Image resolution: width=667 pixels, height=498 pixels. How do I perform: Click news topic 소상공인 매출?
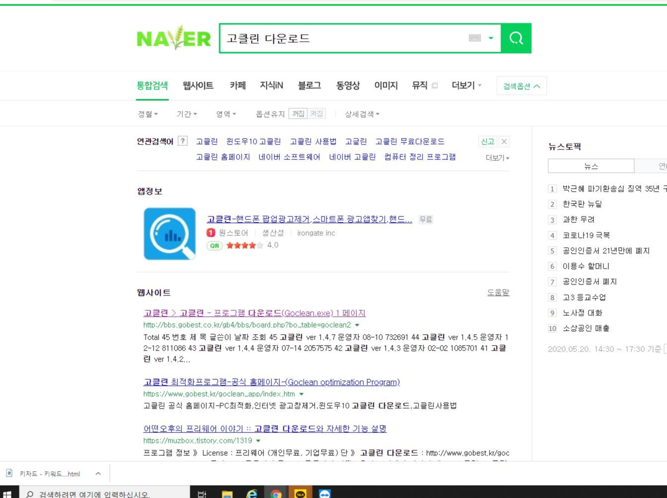pos(585,328)
